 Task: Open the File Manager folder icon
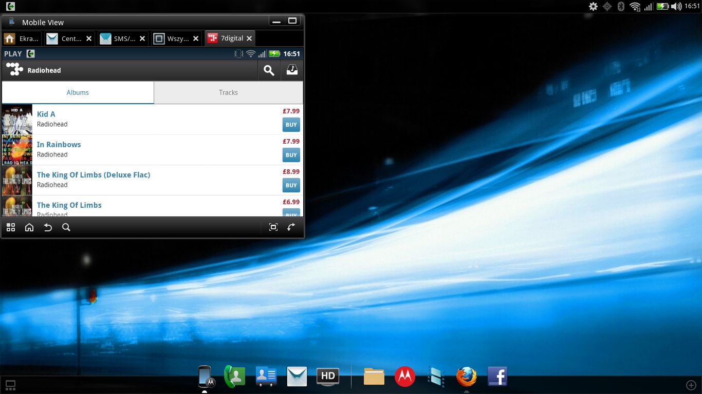point(374,377)
